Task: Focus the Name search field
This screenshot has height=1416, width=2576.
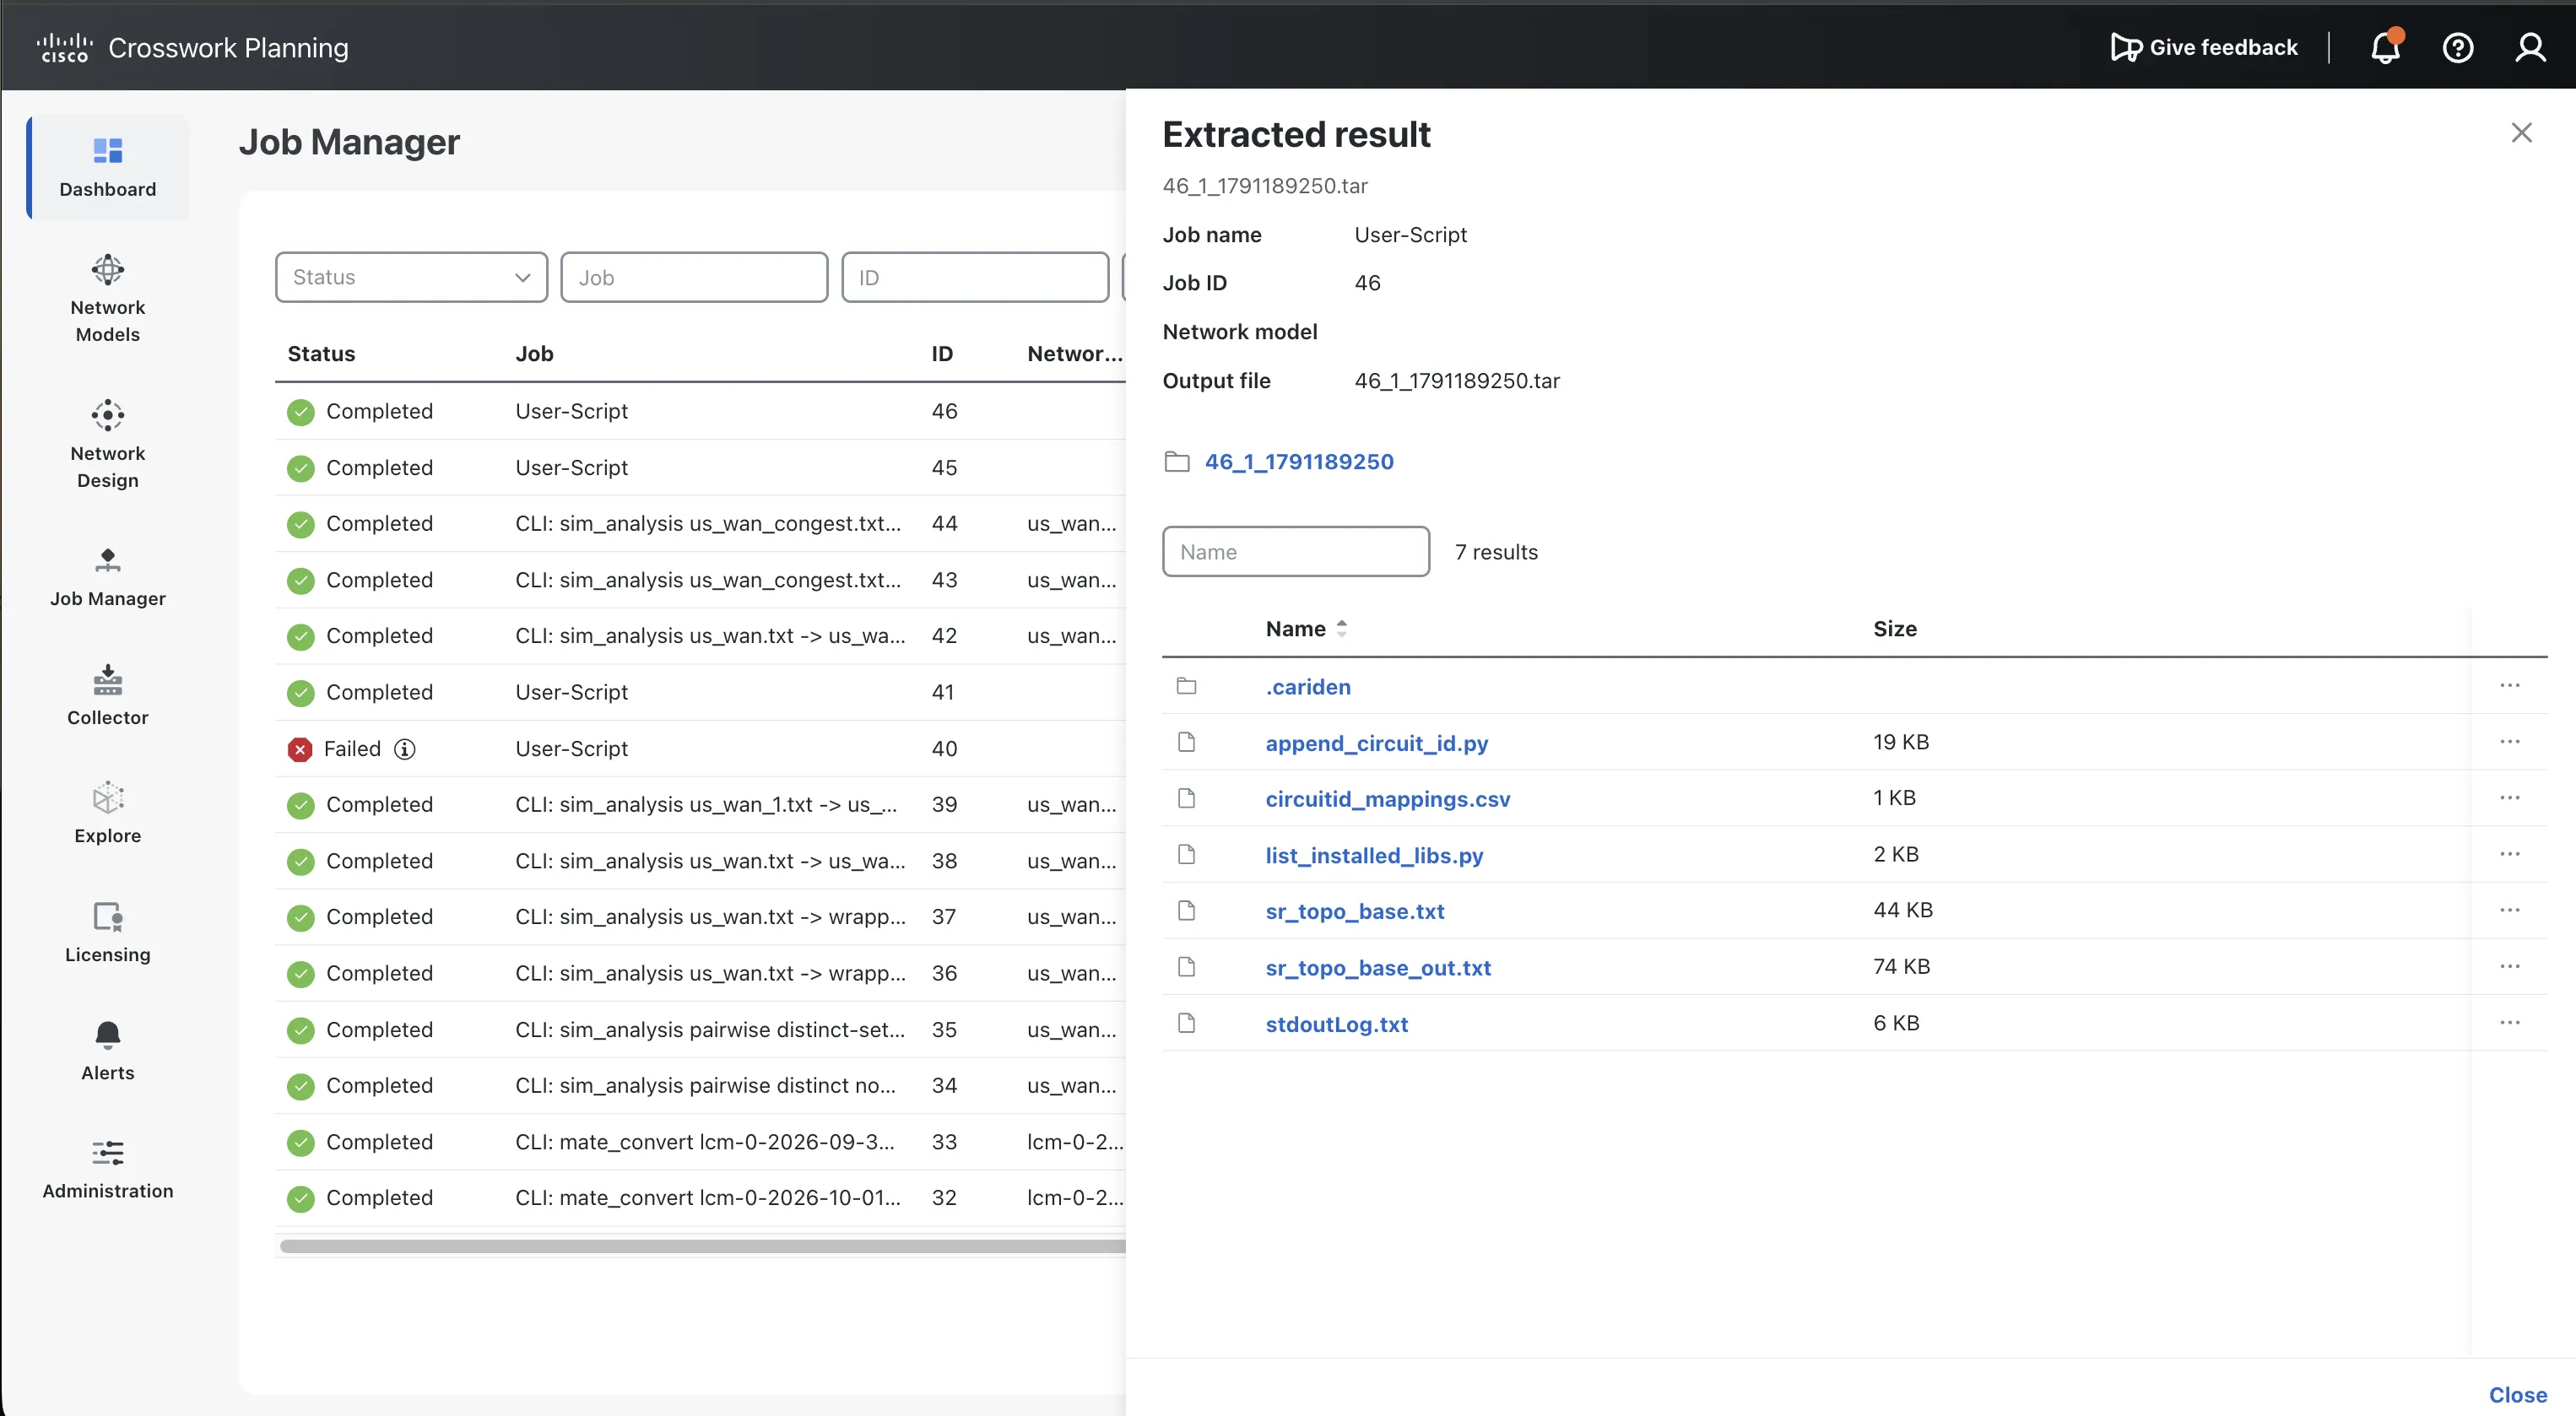Action: pyautogui.click(x=1296, y=552)
